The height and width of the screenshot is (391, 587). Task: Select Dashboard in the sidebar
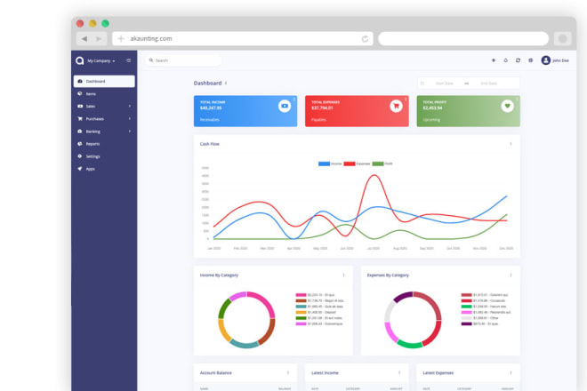click(104, 81)
